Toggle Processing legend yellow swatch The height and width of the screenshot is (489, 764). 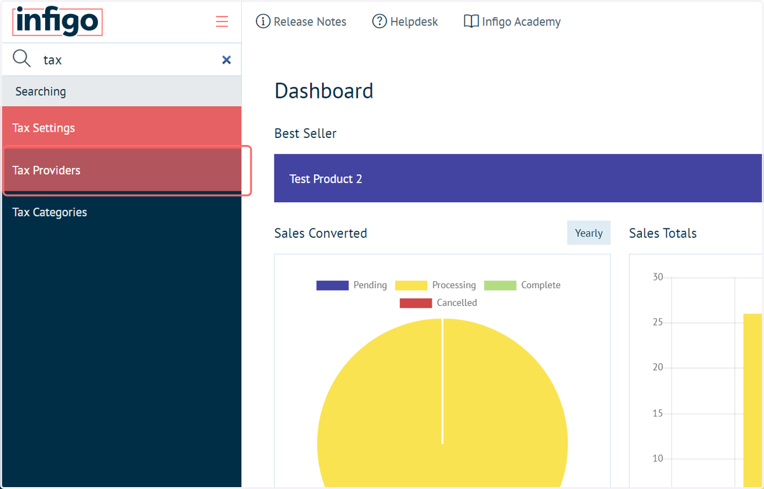(x=411, y=286)
